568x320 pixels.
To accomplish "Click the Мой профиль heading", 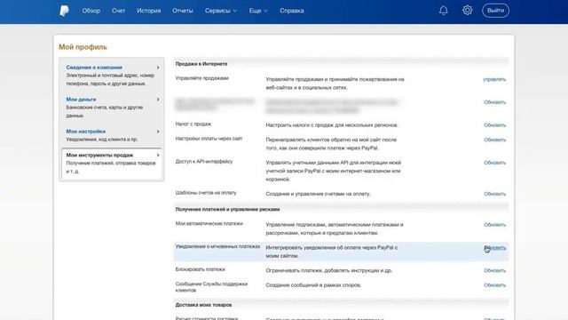I will coord(83,47).
